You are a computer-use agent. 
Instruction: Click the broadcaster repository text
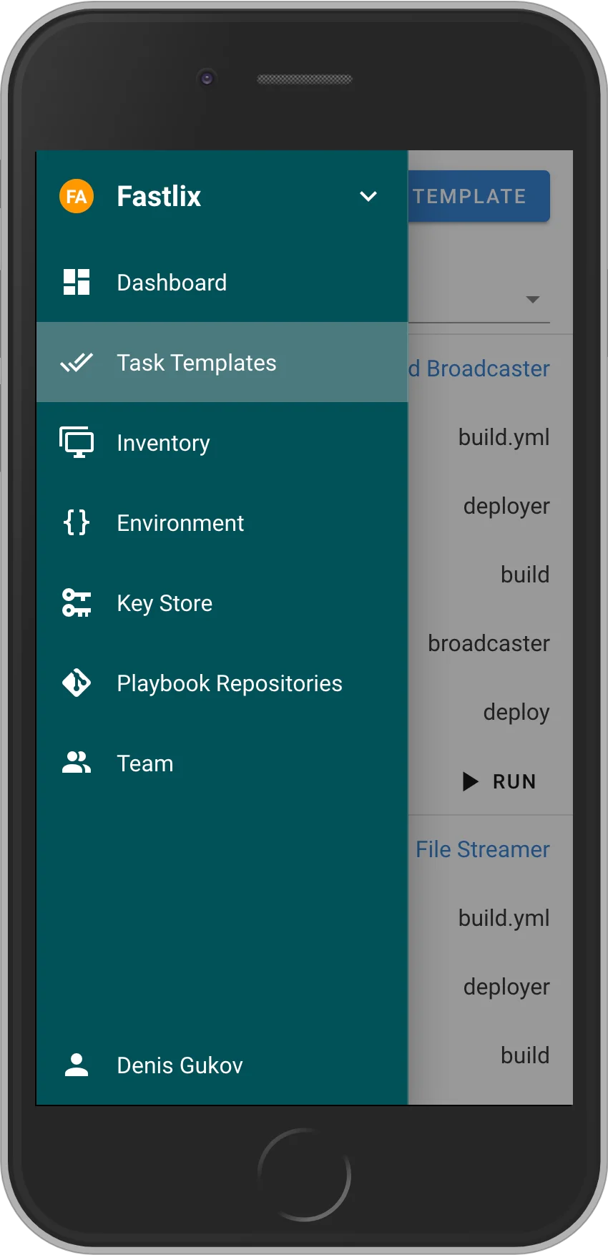[489, 643]
